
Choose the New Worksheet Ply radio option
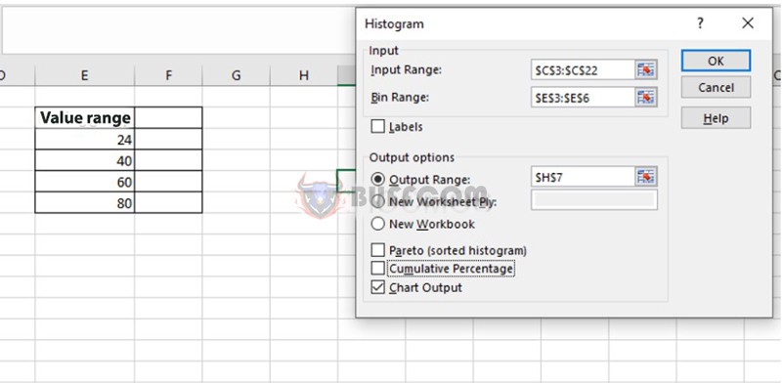pyautogui.click(x=378, y=201)
